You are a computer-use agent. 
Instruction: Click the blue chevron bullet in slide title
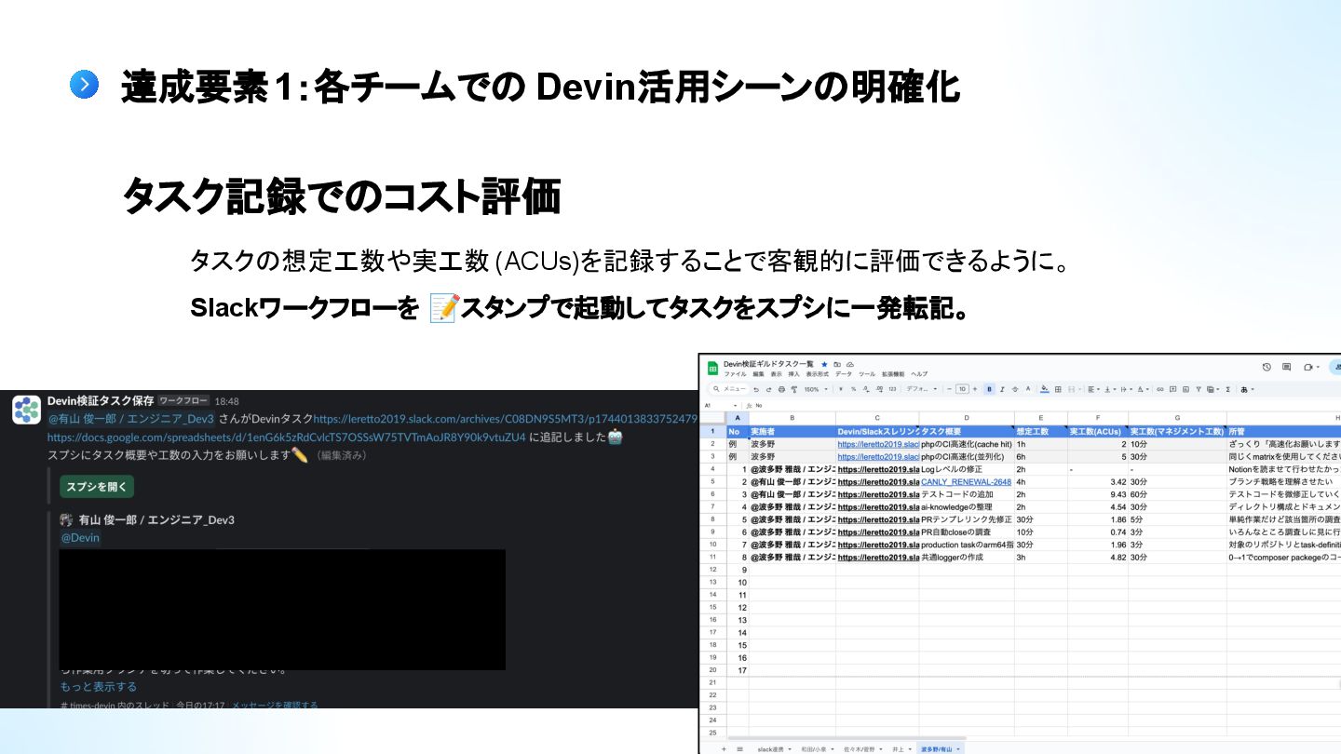click(x=84, y=86)
